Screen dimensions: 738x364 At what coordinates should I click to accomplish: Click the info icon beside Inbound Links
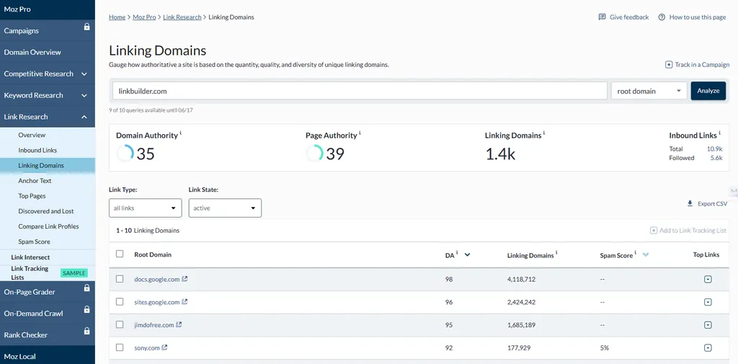720,133
